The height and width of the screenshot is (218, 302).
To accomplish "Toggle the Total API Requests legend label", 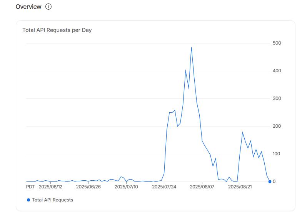I will (52, 200).
